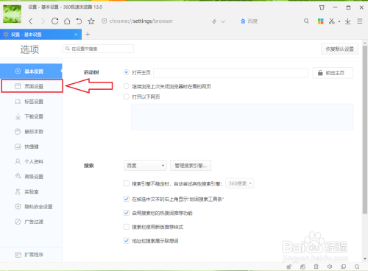Click the zoom magnifier in status bar
Viewport: 368px width, 271px height.
pos(357,267)
